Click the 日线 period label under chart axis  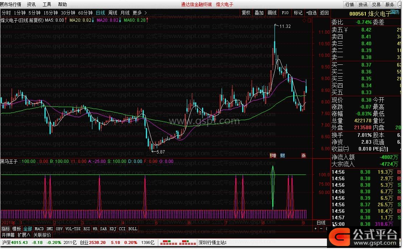pos(321,223)
